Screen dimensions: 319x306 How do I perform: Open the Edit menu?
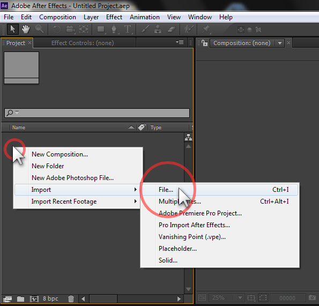tap(26, 17)
